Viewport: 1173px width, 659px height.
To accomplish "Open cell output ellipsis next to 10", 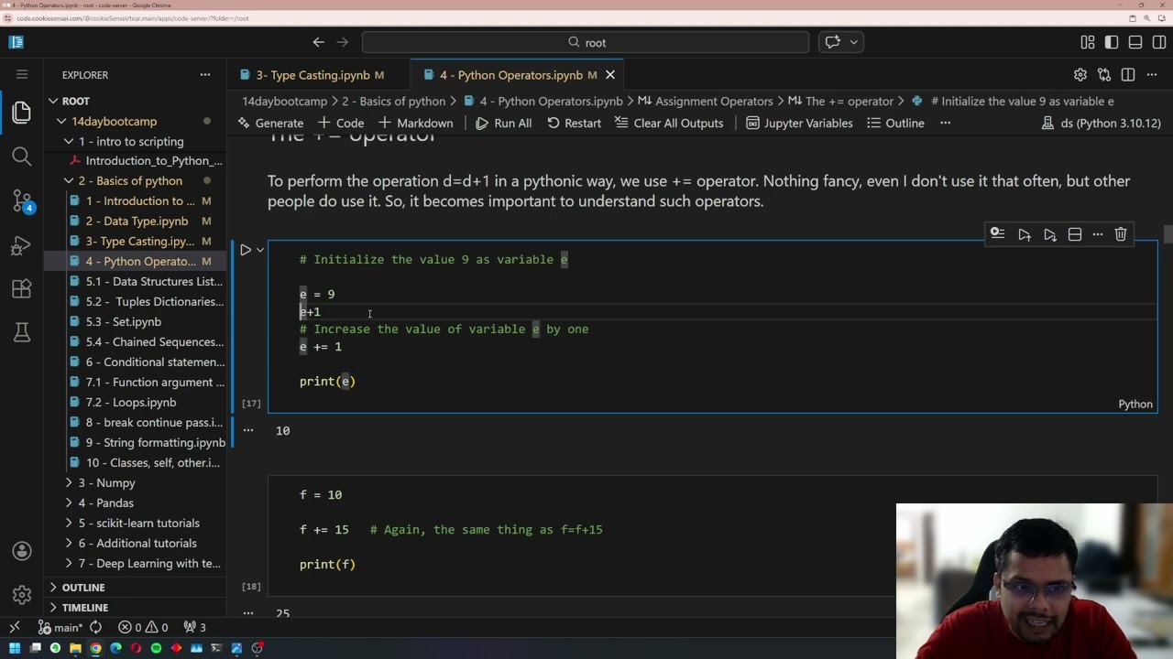I will (247, 430).
